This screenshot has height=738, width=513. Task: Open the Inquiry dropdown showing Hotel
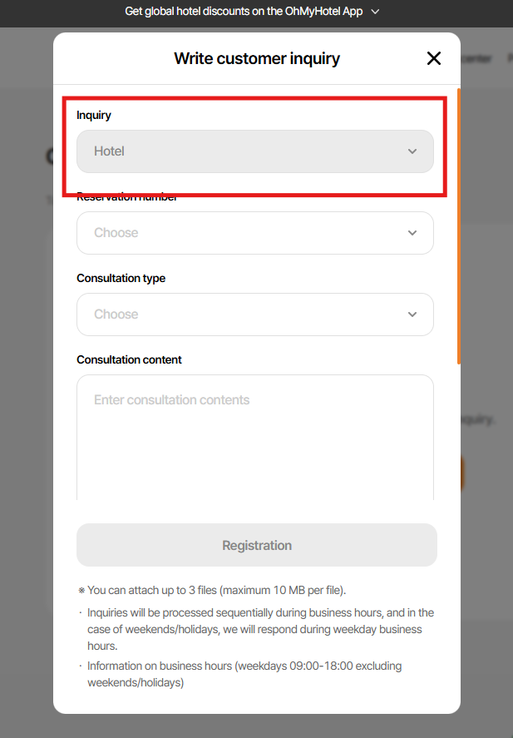(x=254, y=151)
